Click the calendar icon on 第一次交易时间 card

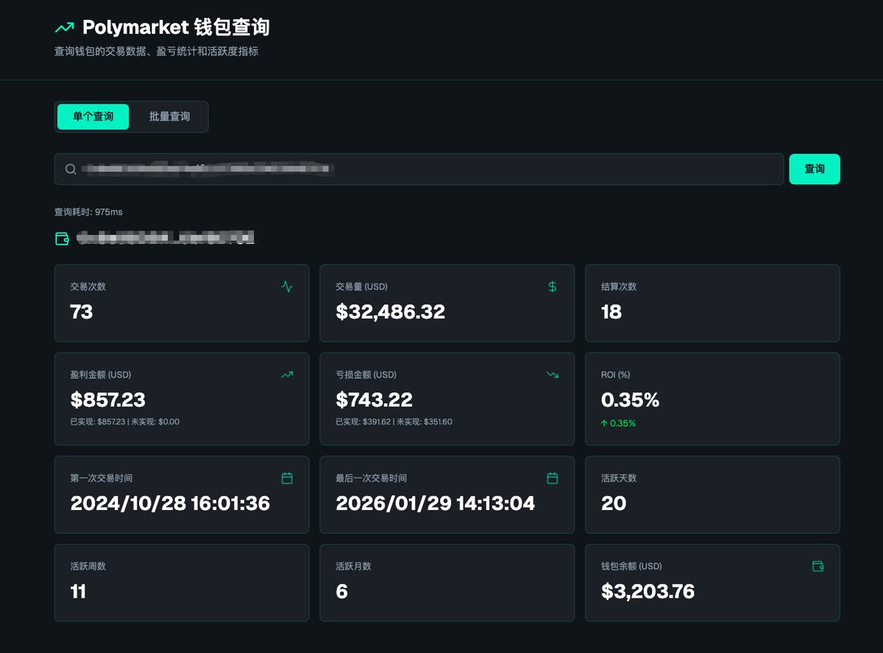pyautogui.click(x=287, y=479)
